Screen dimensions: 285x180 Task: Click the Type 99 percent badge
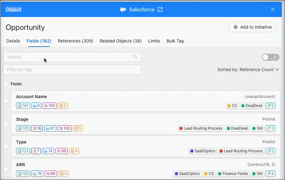tap(61, 151)
